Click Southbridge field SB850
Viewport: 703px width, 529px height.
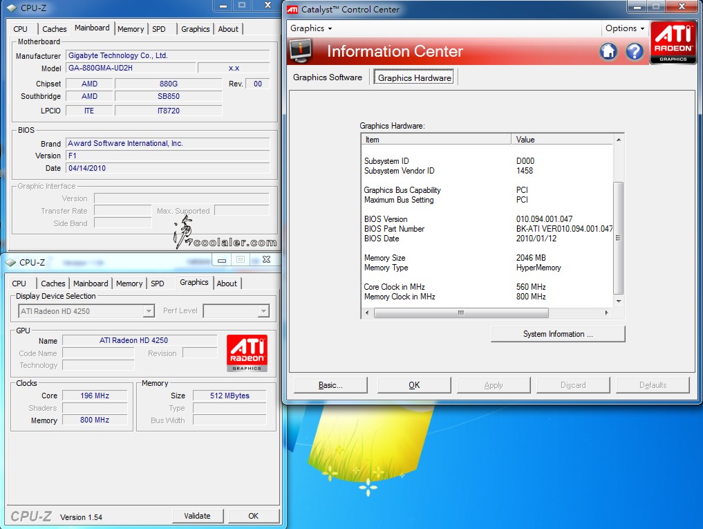(168, 97)
